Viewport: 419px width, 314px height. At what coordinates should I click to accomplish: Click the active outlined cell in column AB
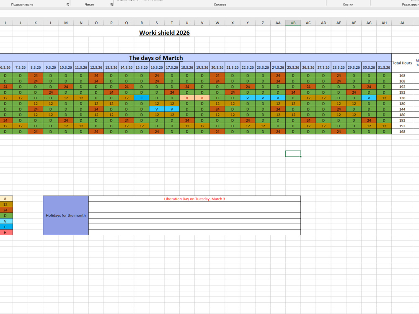click(293, 154)
